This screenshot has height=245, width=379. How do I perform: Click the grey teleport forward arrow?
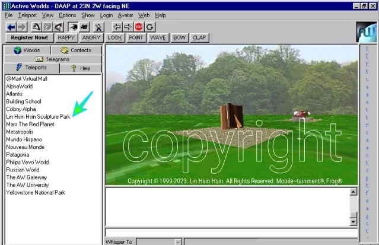coord(22,27)
